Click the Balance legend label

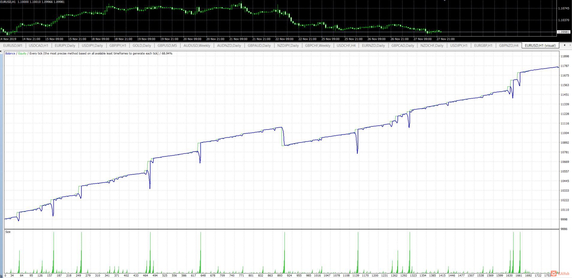point(10,53)
